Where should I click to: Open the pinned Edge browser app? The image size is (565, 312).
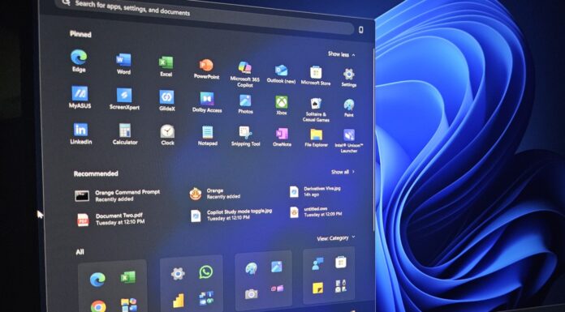click(x=79, y=61)
